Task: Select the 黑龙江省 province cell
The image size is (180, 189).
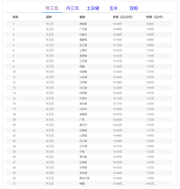Action: pos(84,178)
